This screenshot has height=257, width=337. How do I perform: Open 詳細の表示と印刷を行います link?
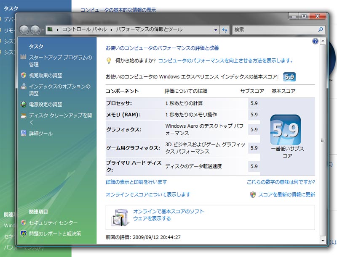[x=136, y=182]
